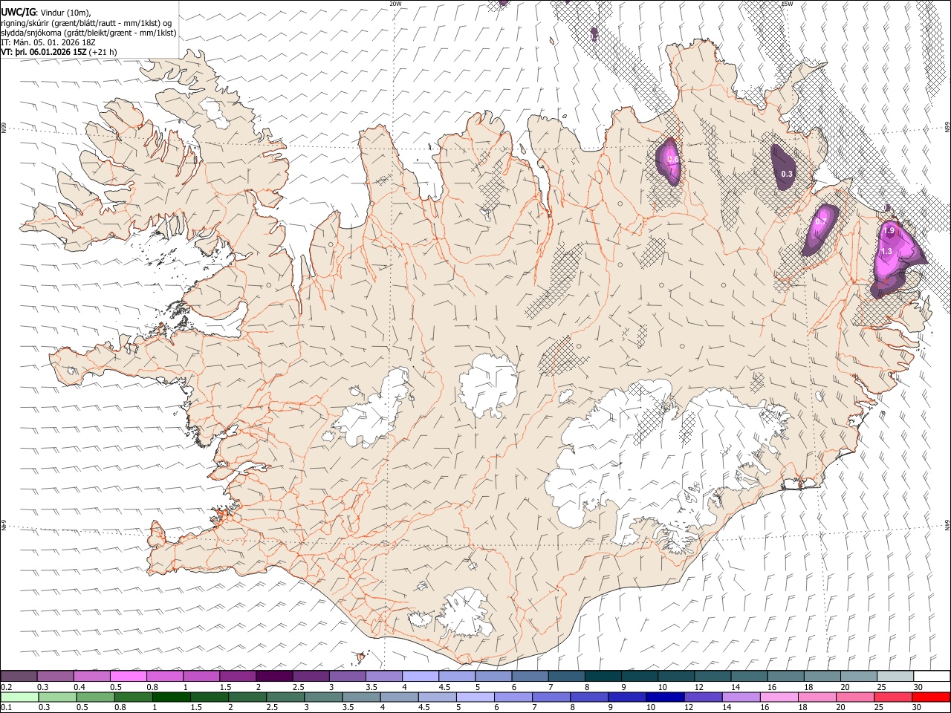The image size is (951, 713).
Task: Click the 12 number label under lower legend
Action: 689,708
